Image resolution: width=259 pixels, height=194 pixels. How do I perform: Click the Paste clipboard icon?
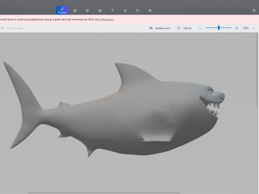tap(254, 11)
